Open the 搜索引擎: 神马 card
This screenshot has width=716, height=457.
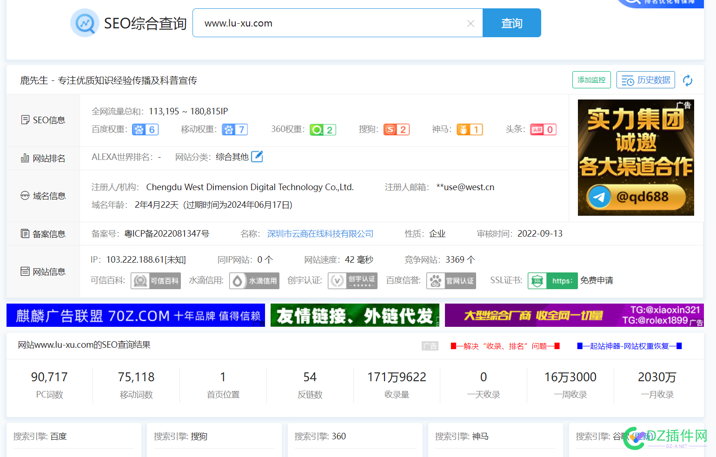pos(496,440)
